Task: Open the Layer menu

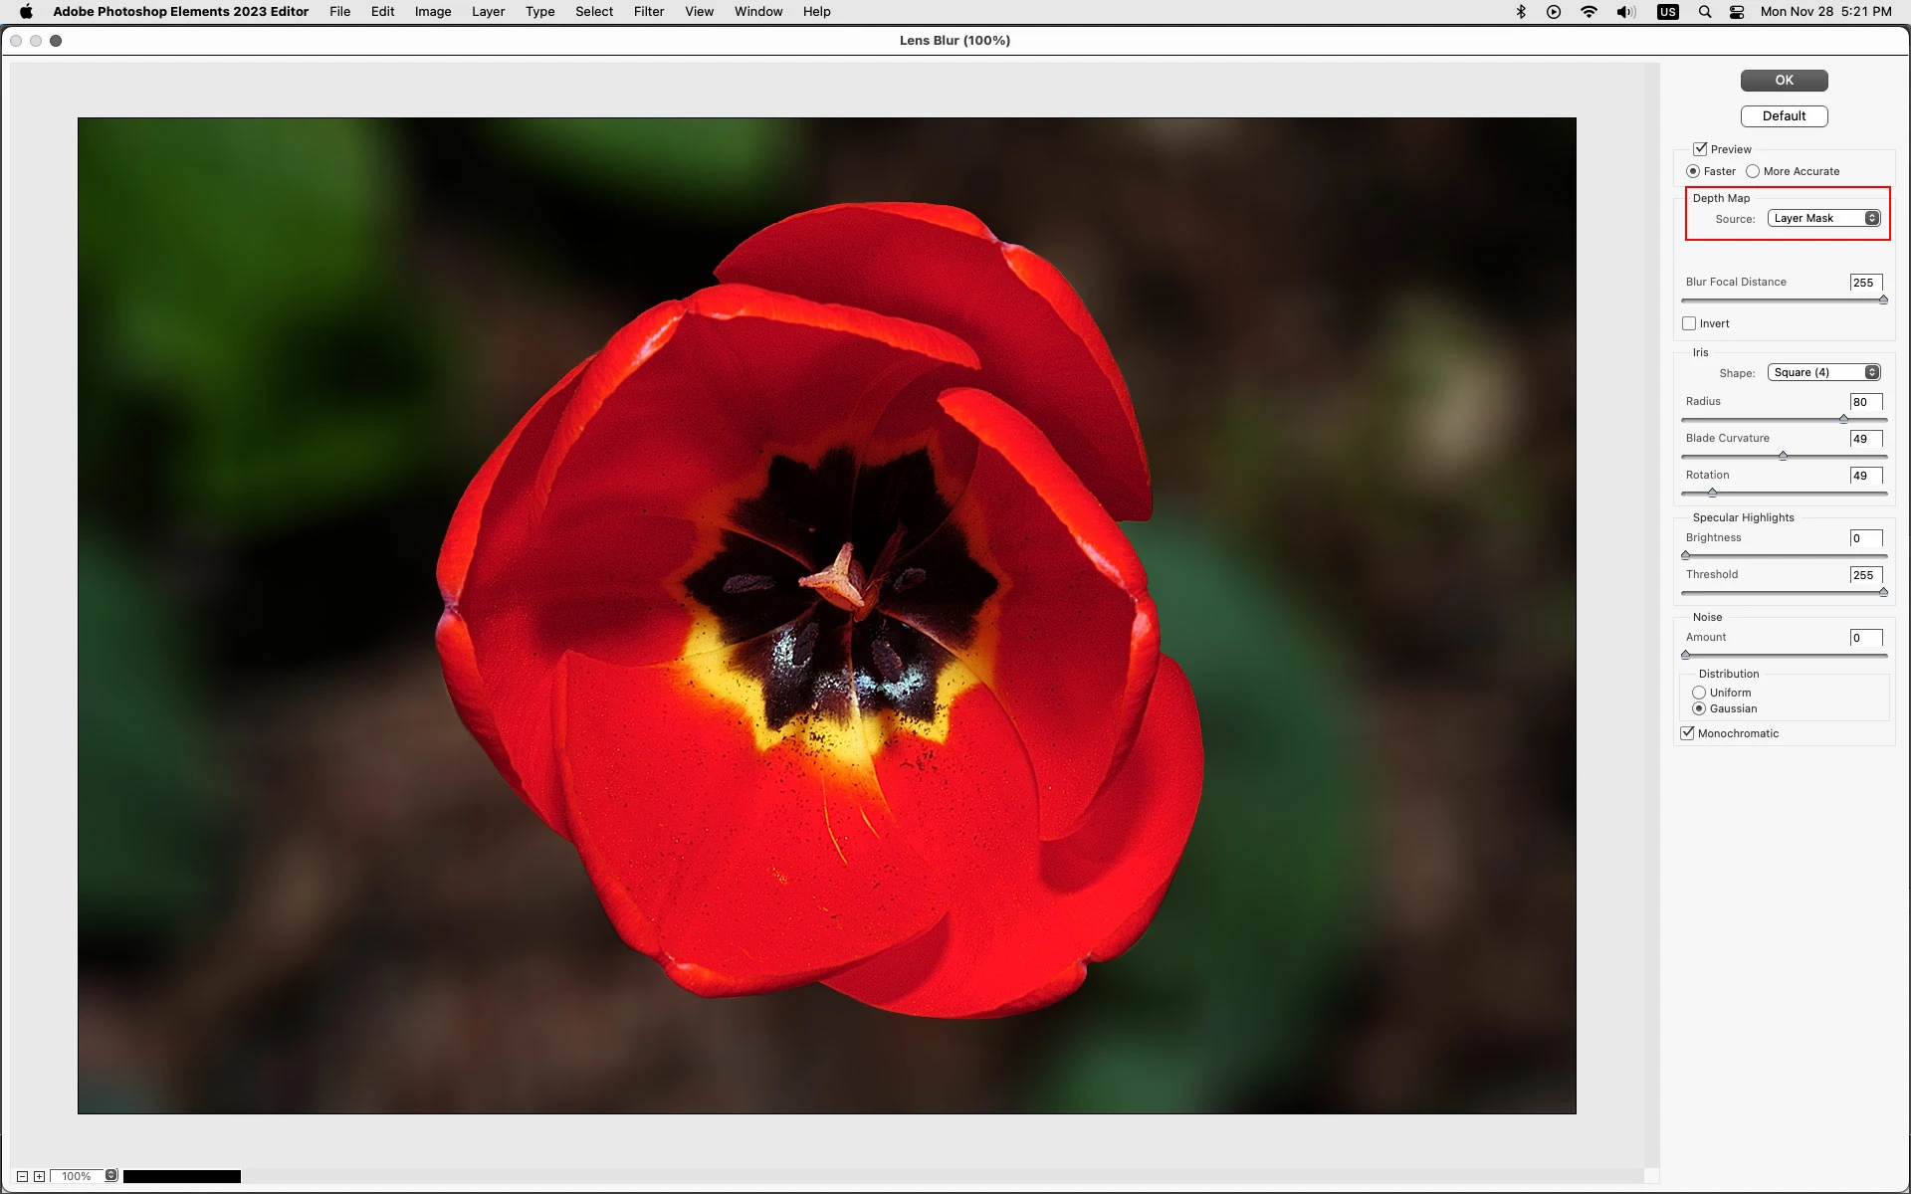Action: (x=488, y=12)
